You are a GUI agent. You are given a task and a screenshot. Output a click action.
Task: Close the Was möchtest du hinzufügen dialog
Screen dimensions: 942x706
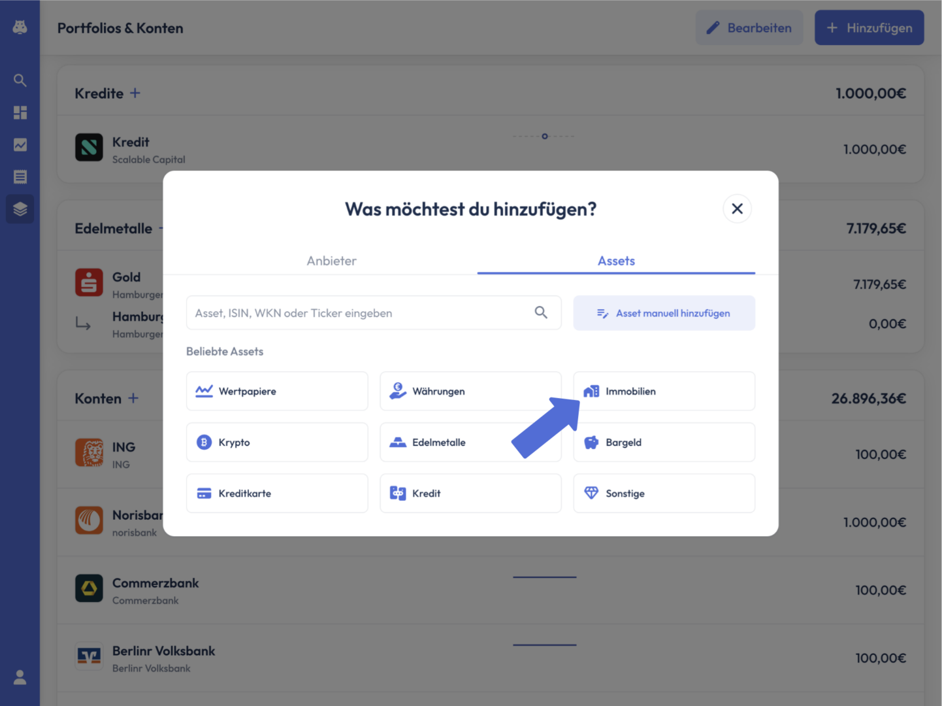[x=737, y=209]
